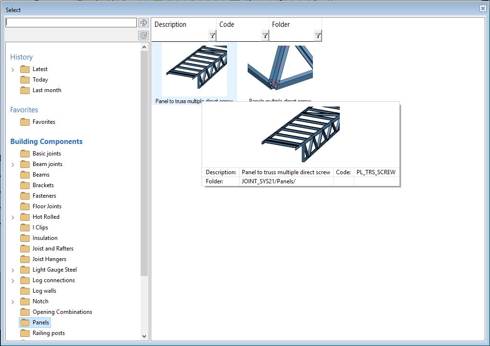Click the refresh icon below search
The height and width of the screenshot is (346, 490).
[143, 36]
